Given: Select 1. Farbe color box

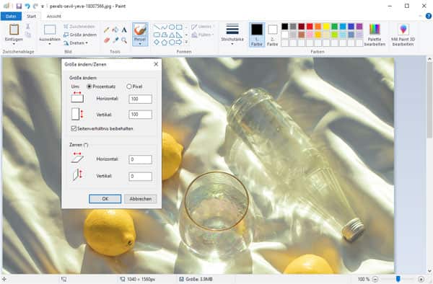Looking at the screenshot, I should click(257, 35).
